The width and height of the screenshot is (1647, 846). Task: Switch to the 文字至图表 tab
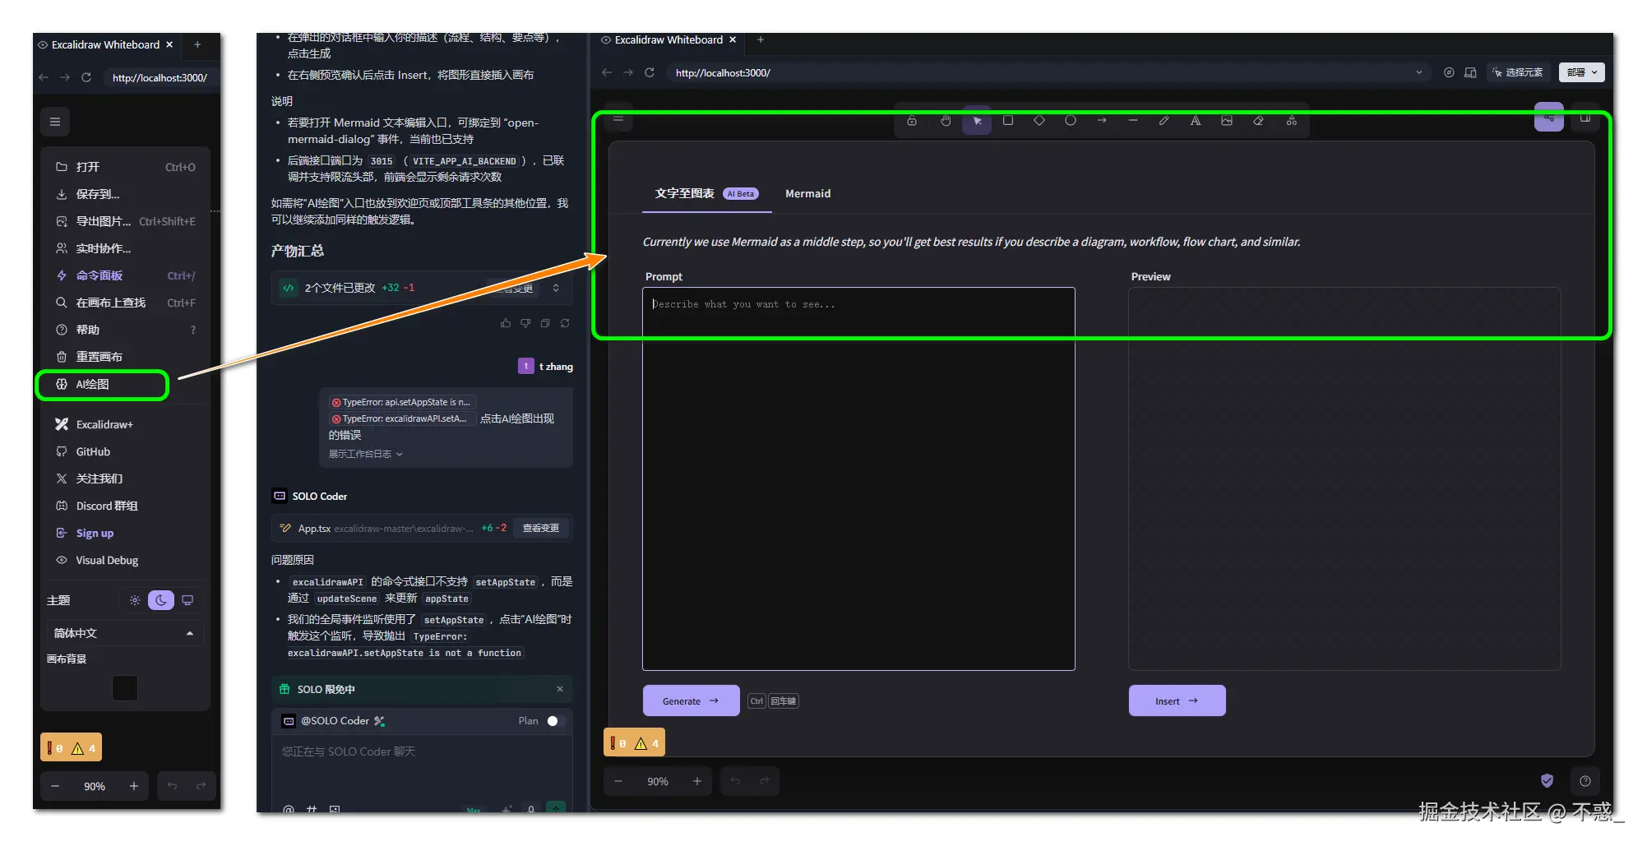tap(707, 194)
